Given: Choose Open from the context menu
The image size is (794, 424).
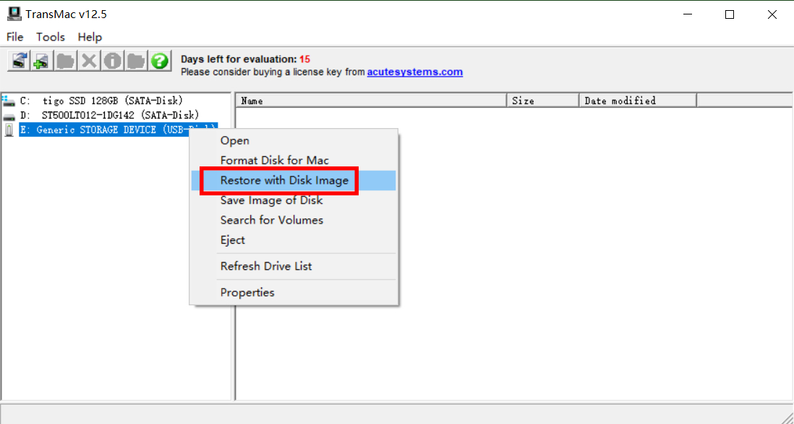Looking at the screenshot, I should 294,141.
